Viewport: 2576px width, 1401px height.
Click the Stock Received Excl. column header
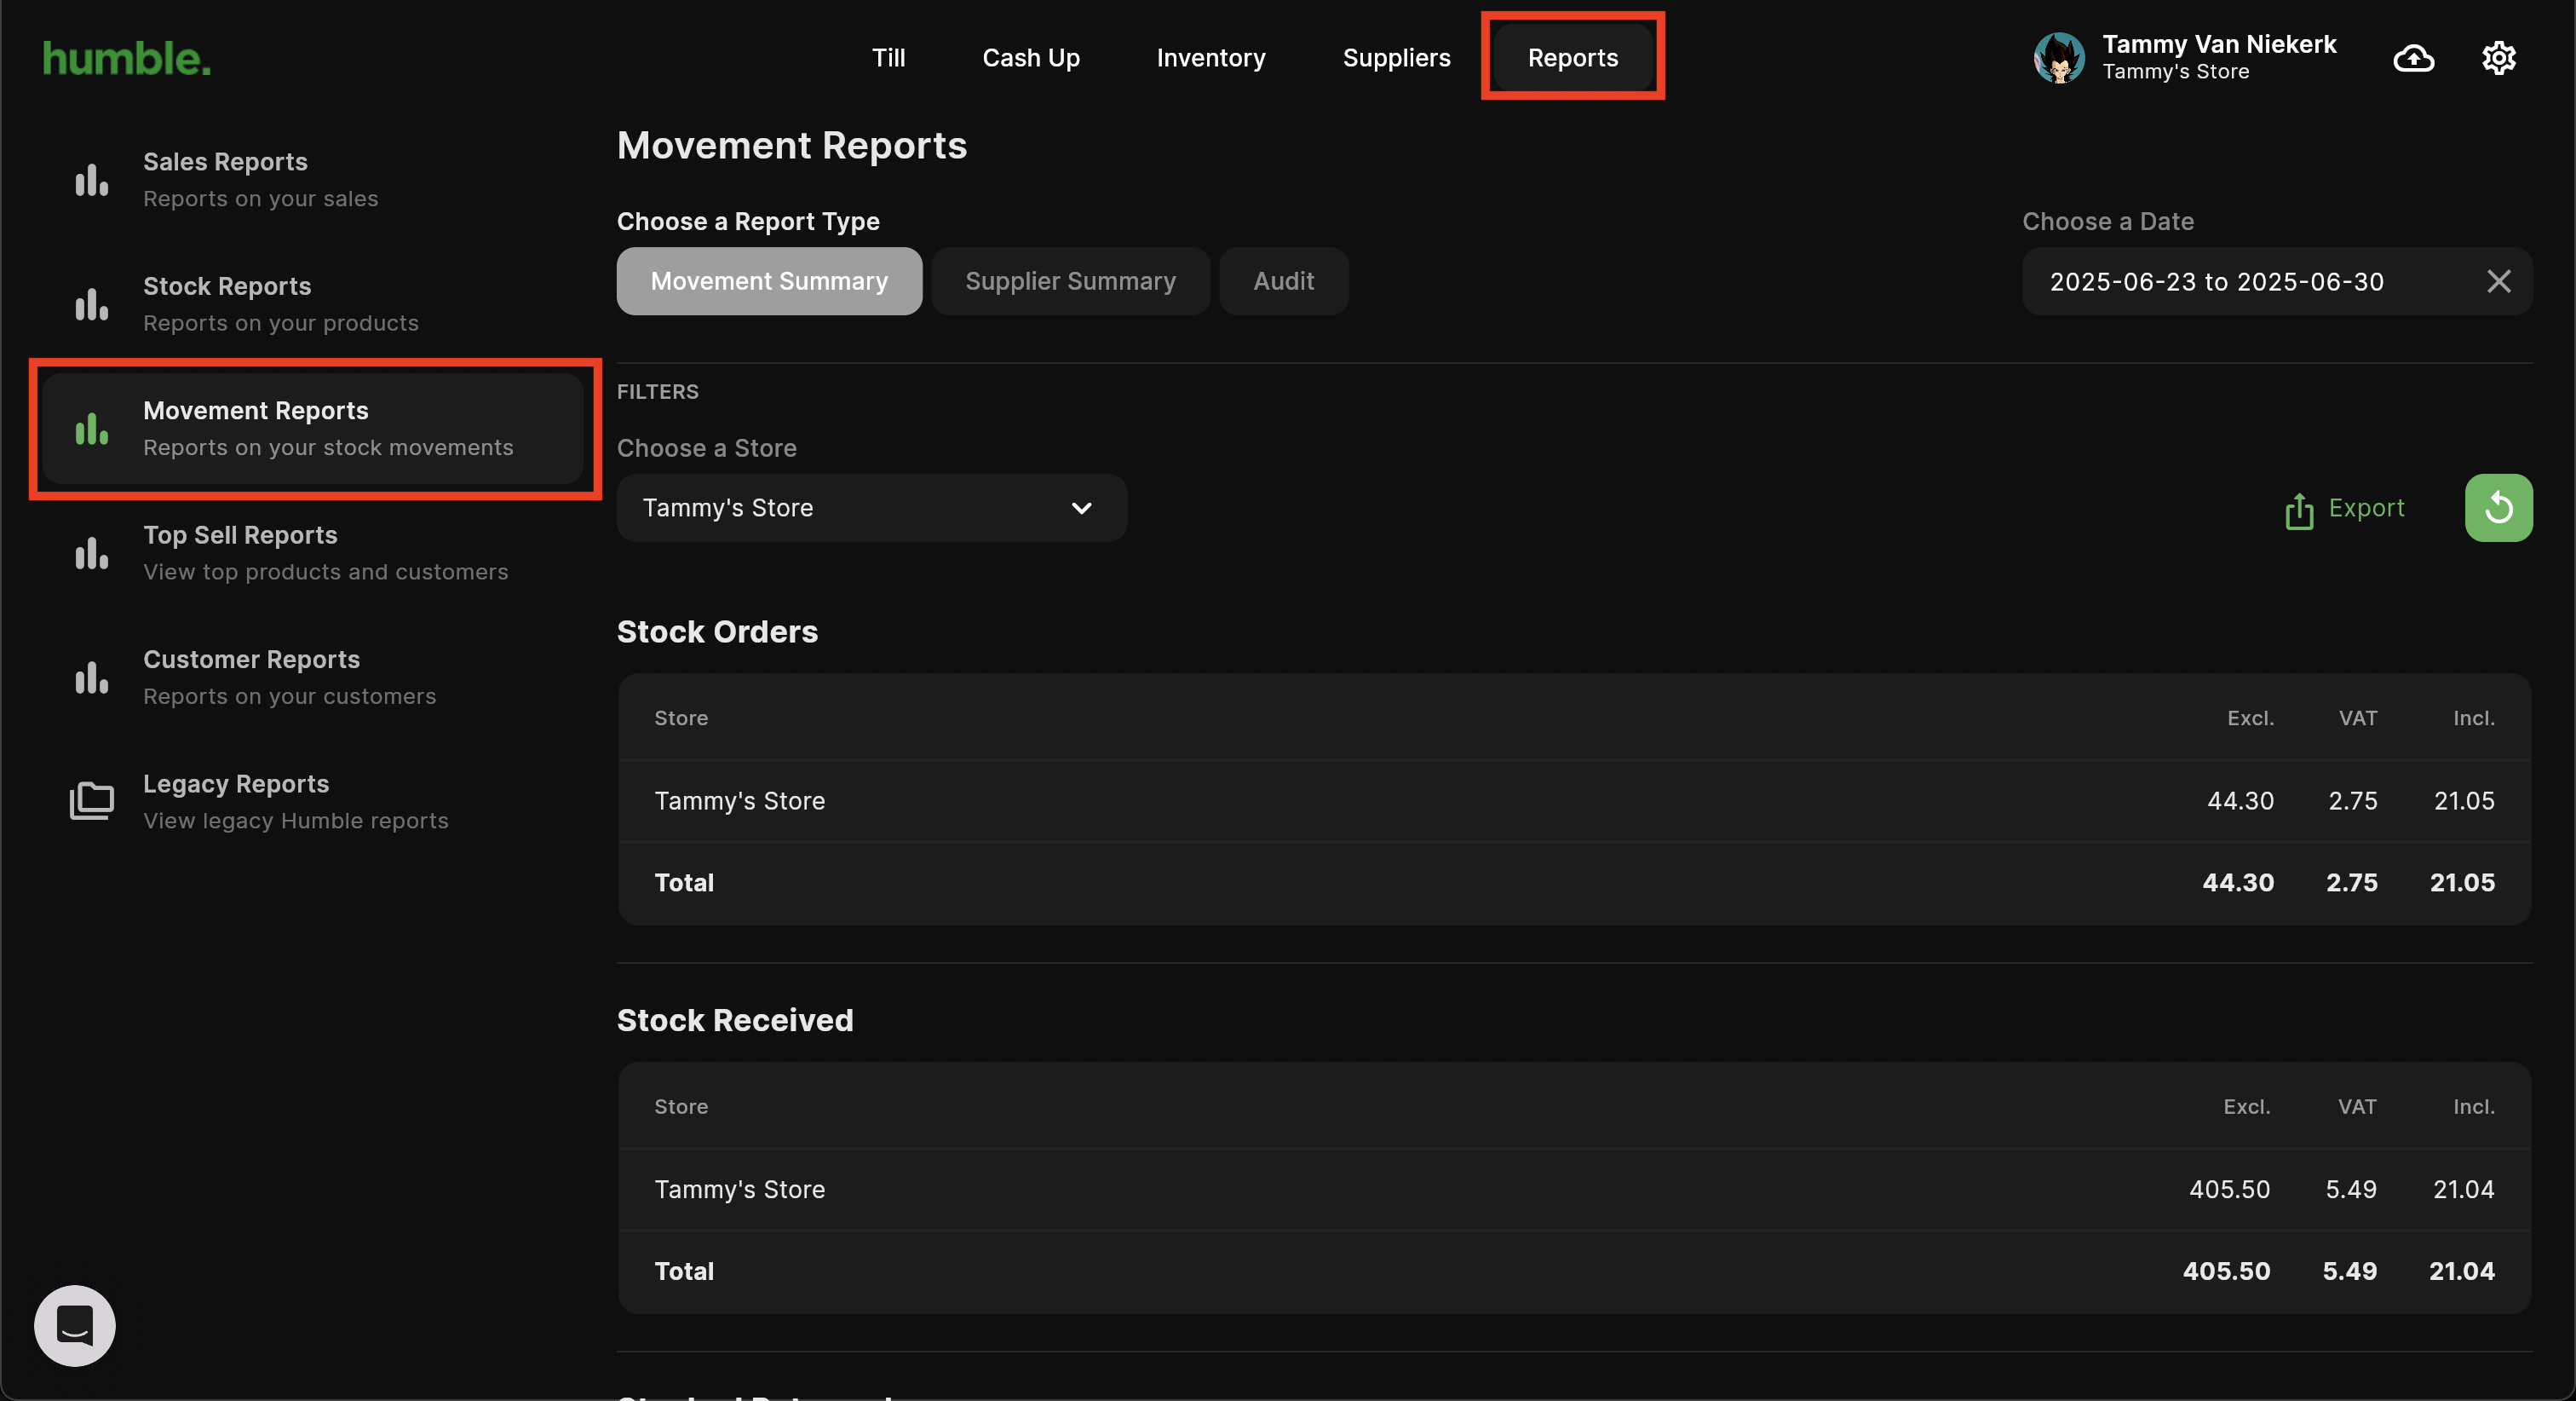pyautogui.click(x=2246, y=1106)
